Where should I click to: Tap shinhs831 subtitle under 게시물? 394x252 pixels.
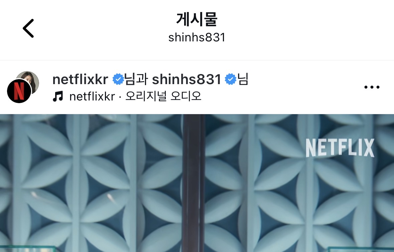(x=197, y=38)
